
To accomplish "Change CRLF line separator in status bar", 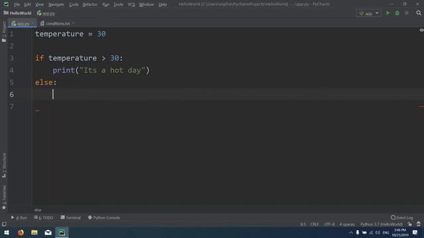I will [315, 224].
